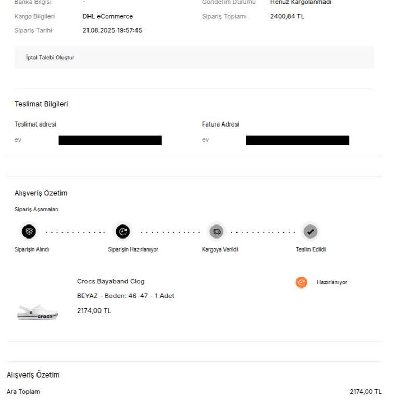The height and width of the screenshot is (400, 400).
Task: Click the orange Hazırlanıyor status icon
Action: coord(301,282)
